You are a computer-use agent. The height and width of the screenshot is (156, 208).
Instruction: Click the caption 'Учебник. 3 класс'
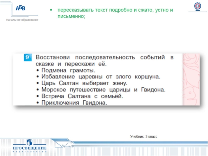click(x=144, y=136)
